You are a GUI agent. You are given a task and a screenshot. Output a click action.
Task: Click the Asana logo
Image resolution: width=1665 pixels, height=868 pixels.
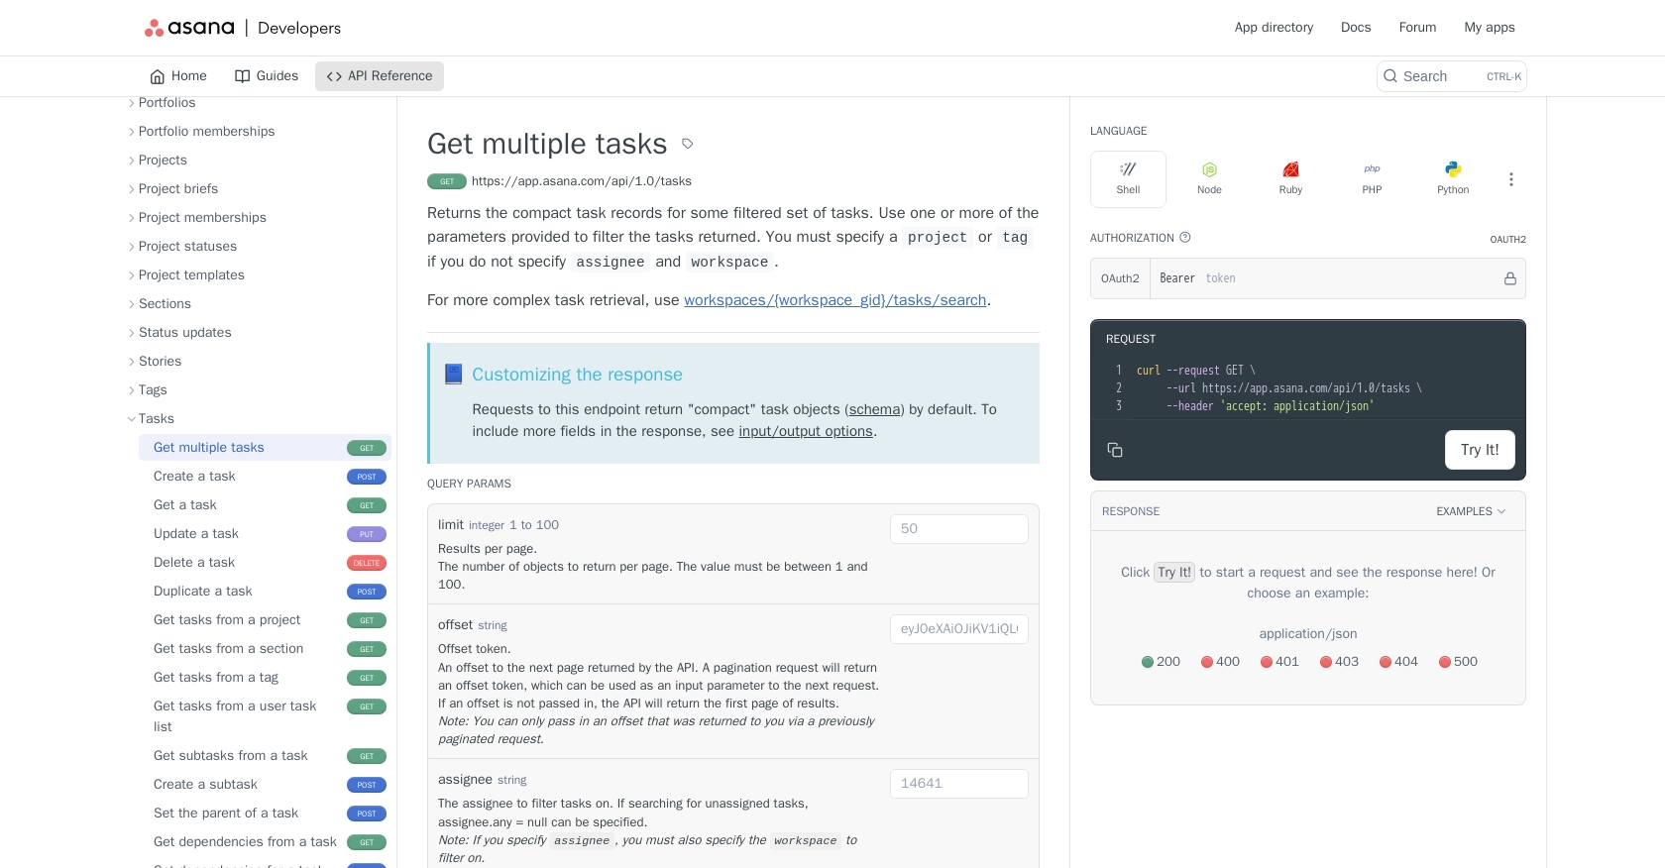pos(189,28)
